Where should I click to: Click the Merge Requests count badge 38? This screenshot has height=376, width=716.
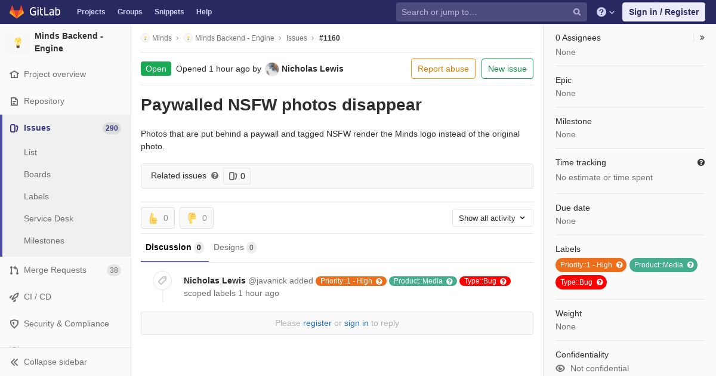pyautogui.click(x=114, y=270)
